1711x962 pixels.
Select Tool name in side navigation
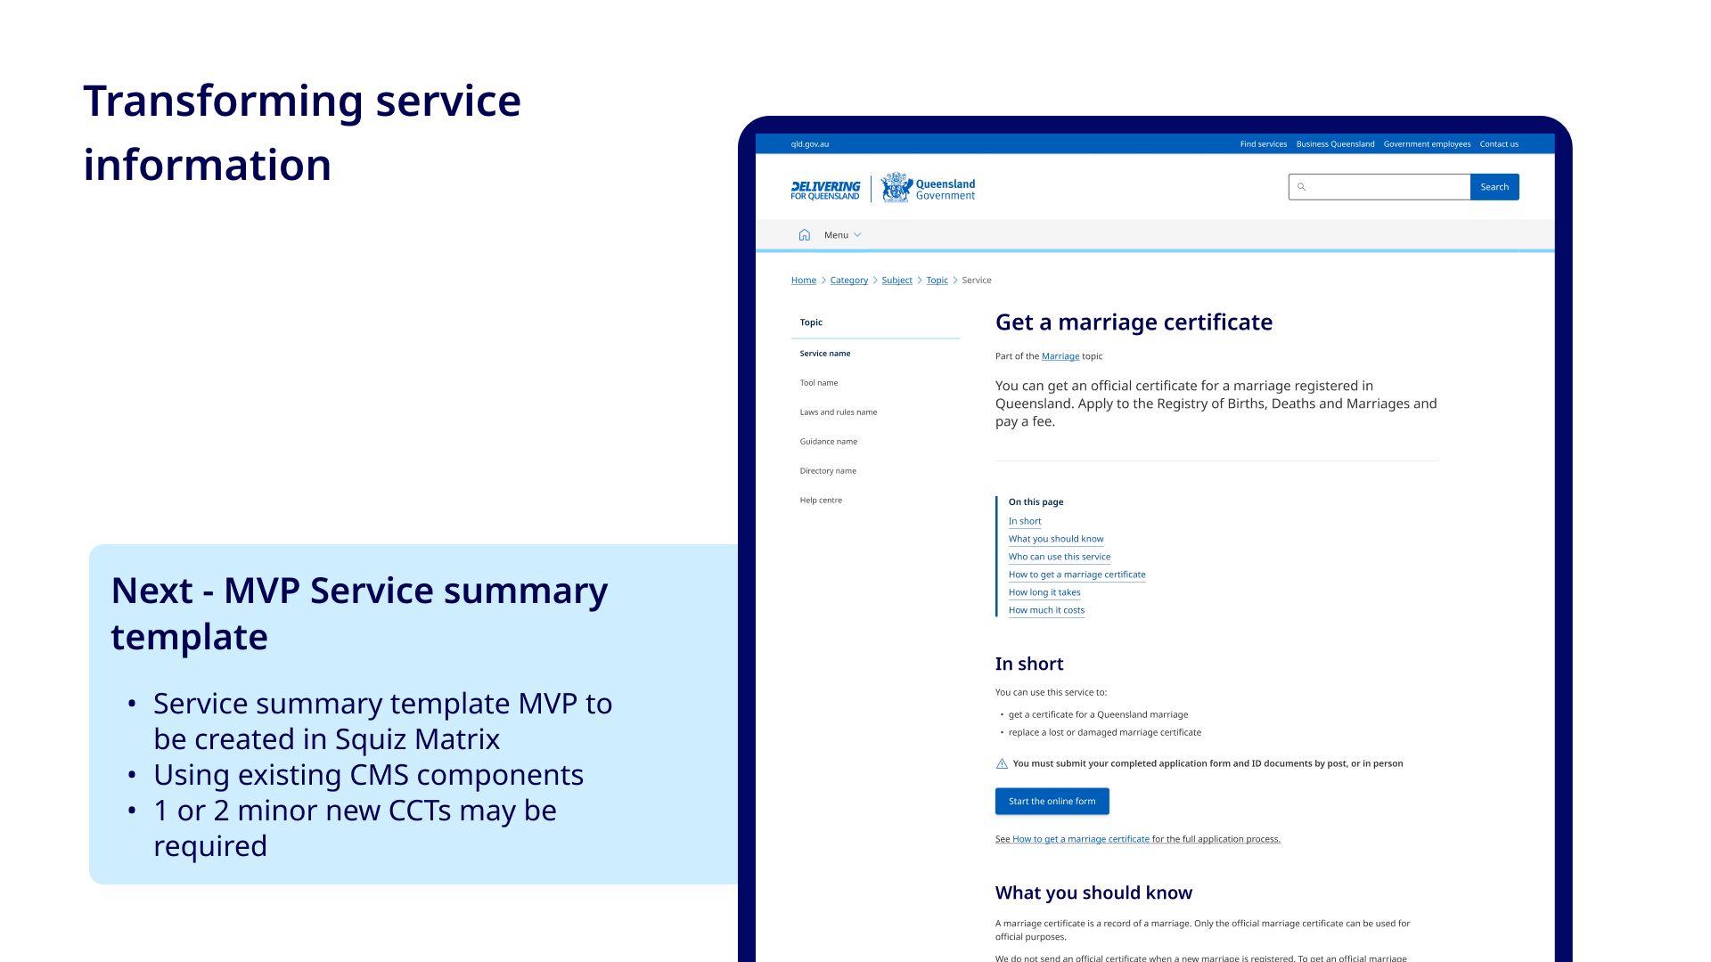818,383
